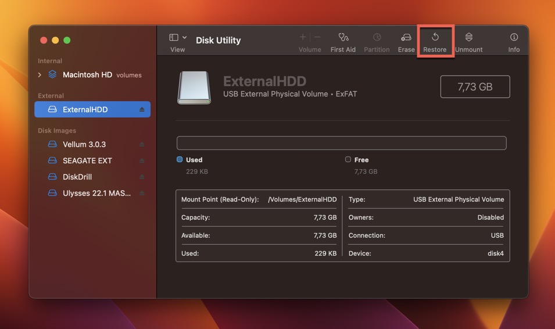This screenshot has width=555, height=329.
Task: Click the remove volume minus icon
Action: point(317,37)
